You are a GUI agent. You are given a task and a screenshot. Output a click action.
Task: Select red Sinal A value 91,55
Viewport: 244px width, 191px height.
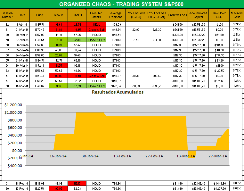coord(59,66)
